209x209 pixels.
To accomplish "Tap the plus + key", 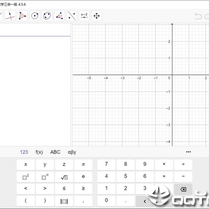I will click(x=164, y=177).
